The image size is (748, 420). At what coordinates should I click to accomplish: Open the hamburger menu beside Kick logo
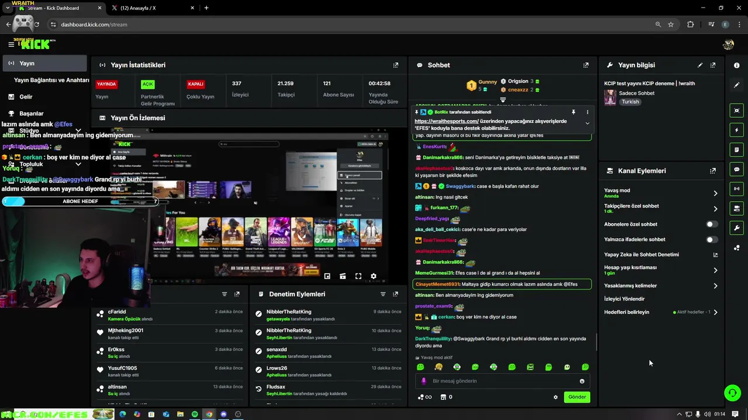[x=11, y=44]
